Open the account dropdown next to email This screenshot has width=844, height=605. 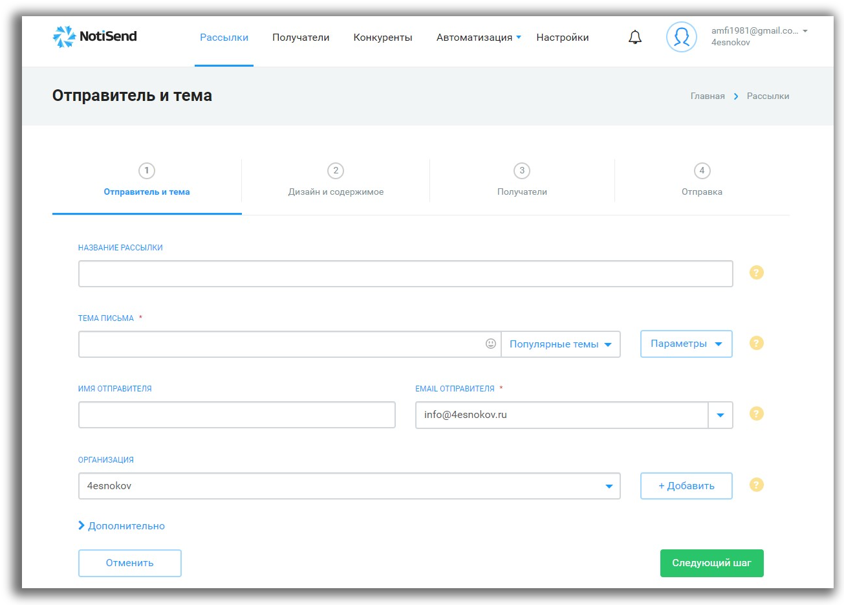tap(805, 31)
